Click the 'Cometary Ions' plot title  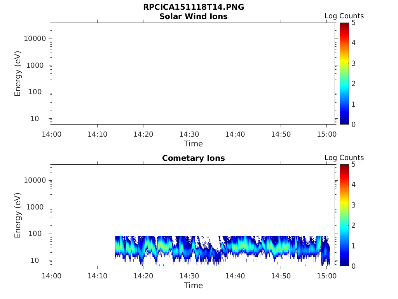(194, 158)
